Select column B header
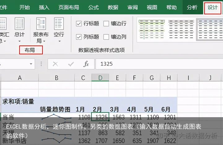 56,78
